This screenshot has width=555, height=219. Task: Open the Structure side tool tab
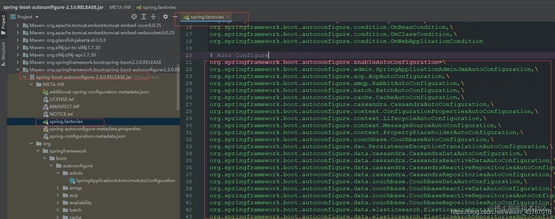click(3, 54)
